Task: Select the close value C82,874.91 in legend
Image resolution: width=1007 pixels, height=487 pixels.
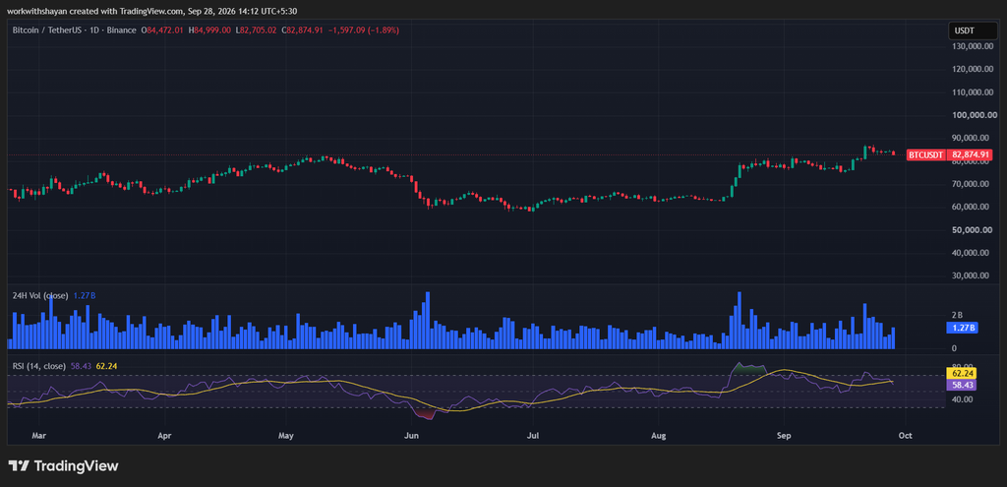Action: (303, 30)
